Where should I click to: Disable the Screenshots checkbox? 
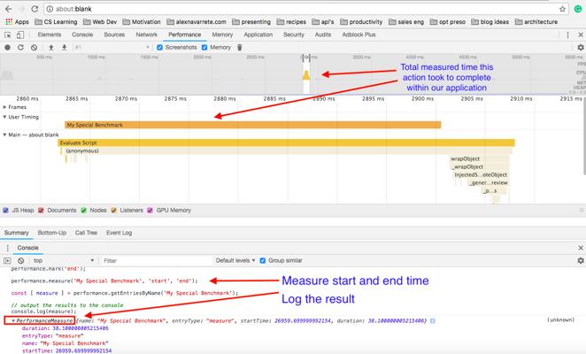pyautogui.click(x=159, y=47)
